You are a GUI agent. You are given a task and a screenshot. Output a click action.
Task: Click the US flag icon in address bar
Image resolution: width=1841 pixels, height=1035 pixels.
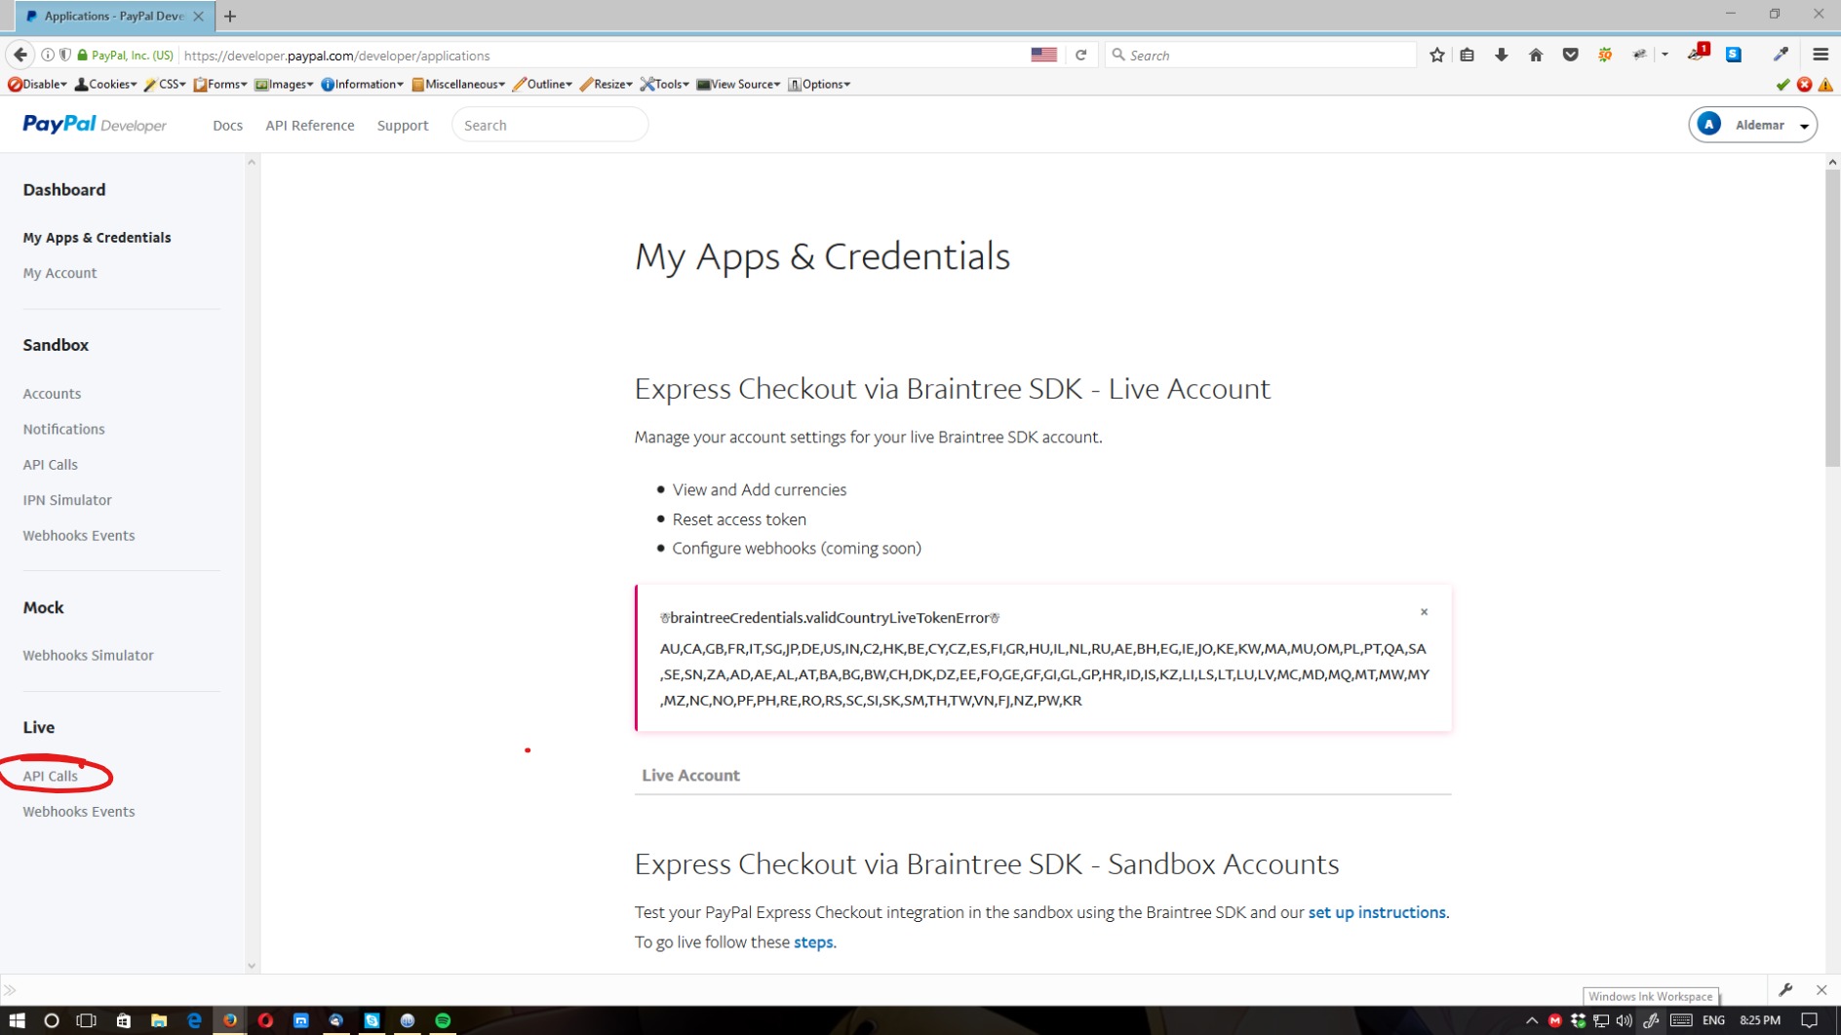[1043, 56]
